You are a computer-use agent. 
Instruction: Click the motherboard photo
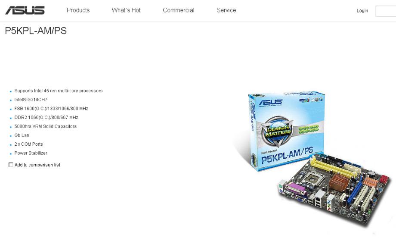tap(334, 189)
